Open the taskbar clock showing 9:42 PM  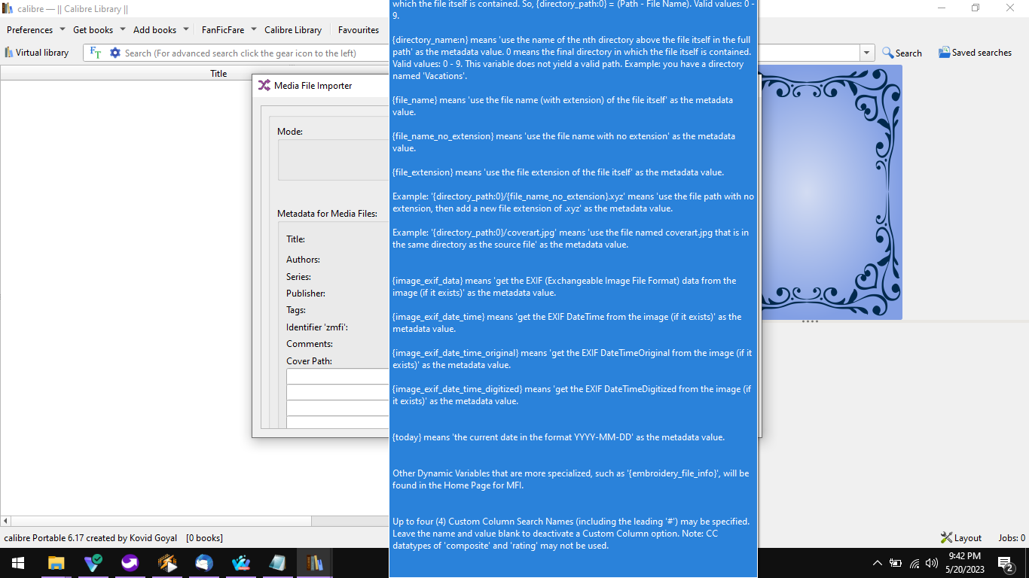(964, 563)
